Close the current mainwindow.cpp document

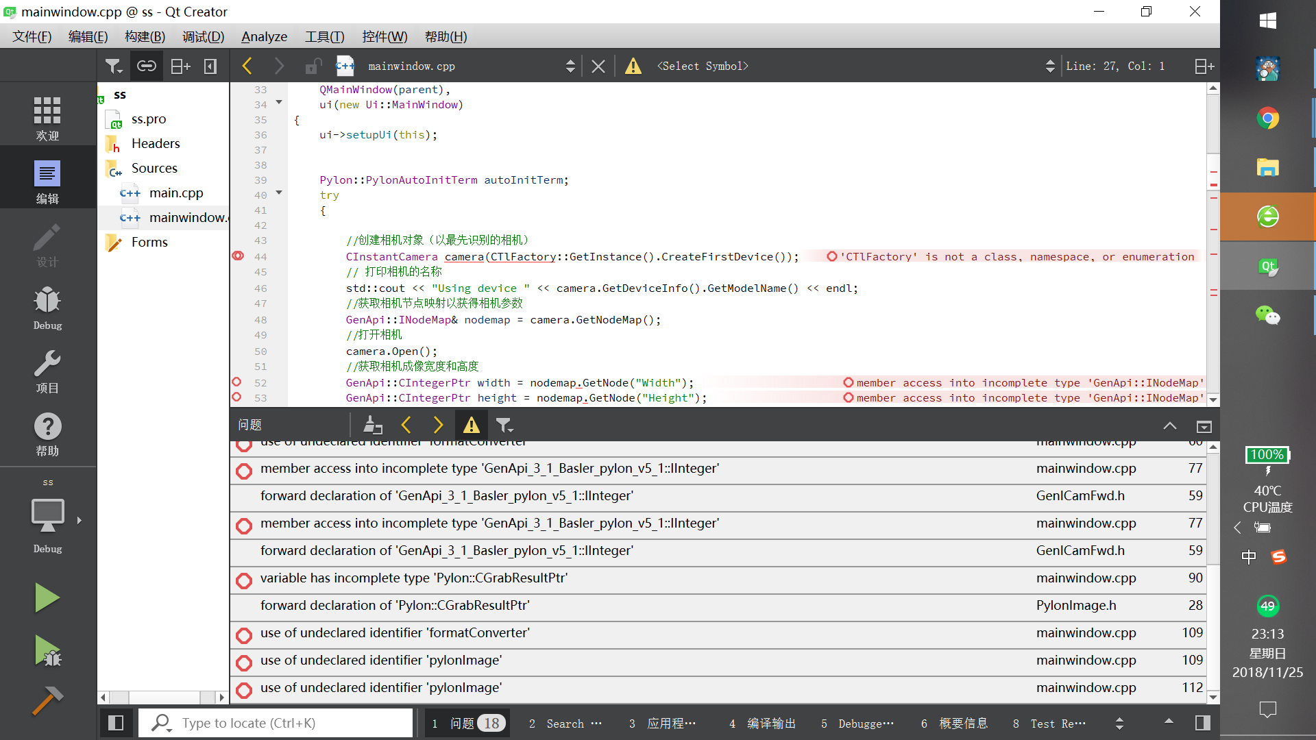tap(598, 66)
